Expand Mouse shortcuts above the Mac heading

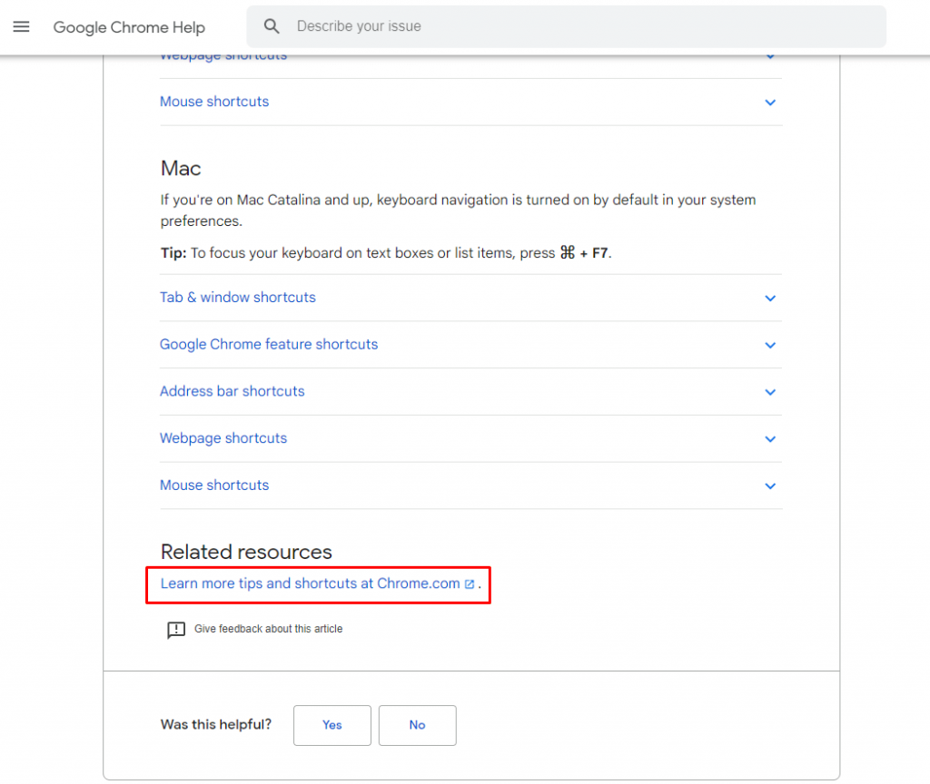[471, 102]
